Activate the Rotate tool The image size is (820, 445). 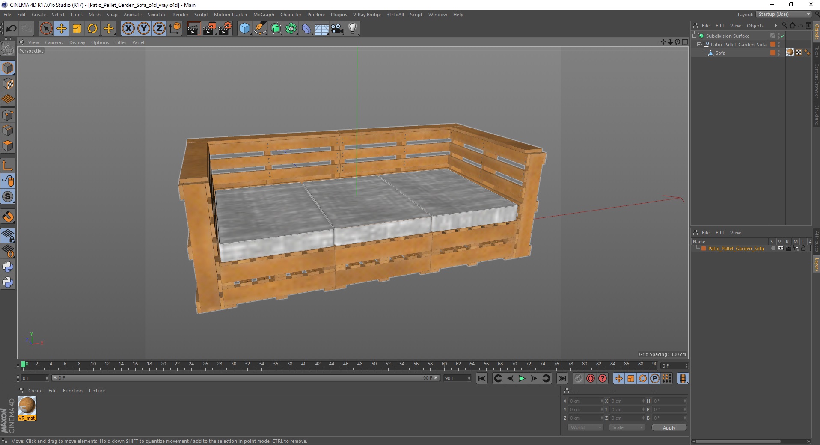[x=92, y=29]
